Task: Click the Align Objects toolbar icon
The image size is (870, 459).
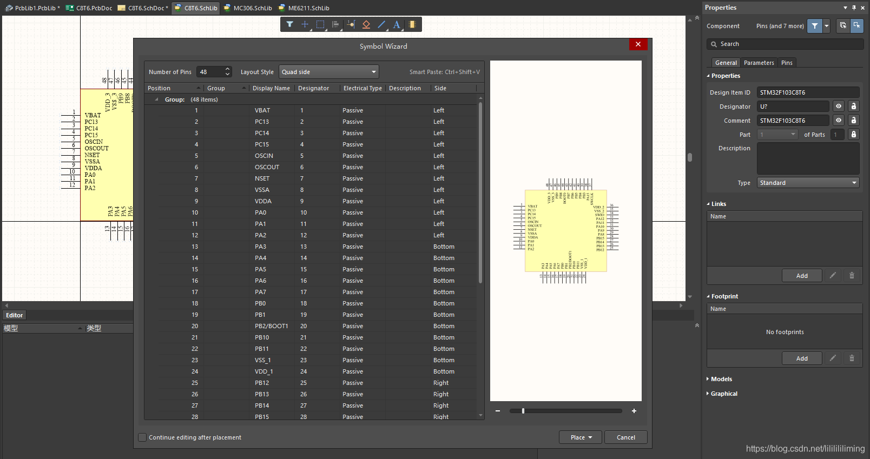Action: (x=335, y=24)
